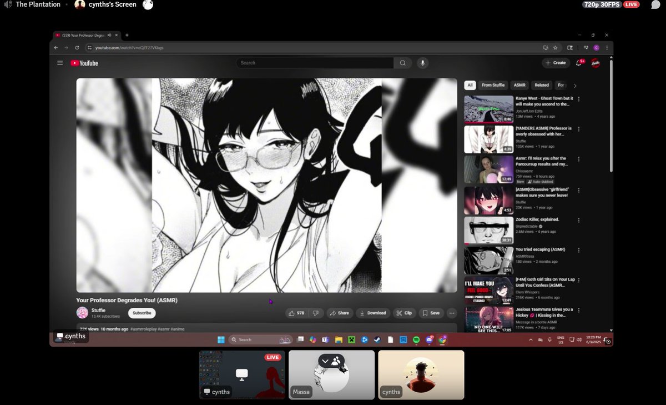Open the browser three-dot menu
This screenshot has height=405, width=666.
[606, 48]
